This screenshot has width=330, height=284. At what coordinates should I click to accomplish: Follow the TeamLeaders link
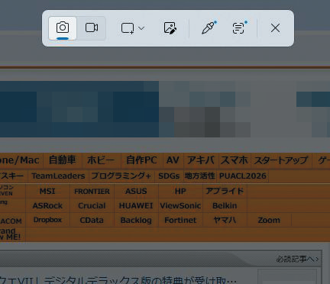pyautogui.click(x=58, y=176)
